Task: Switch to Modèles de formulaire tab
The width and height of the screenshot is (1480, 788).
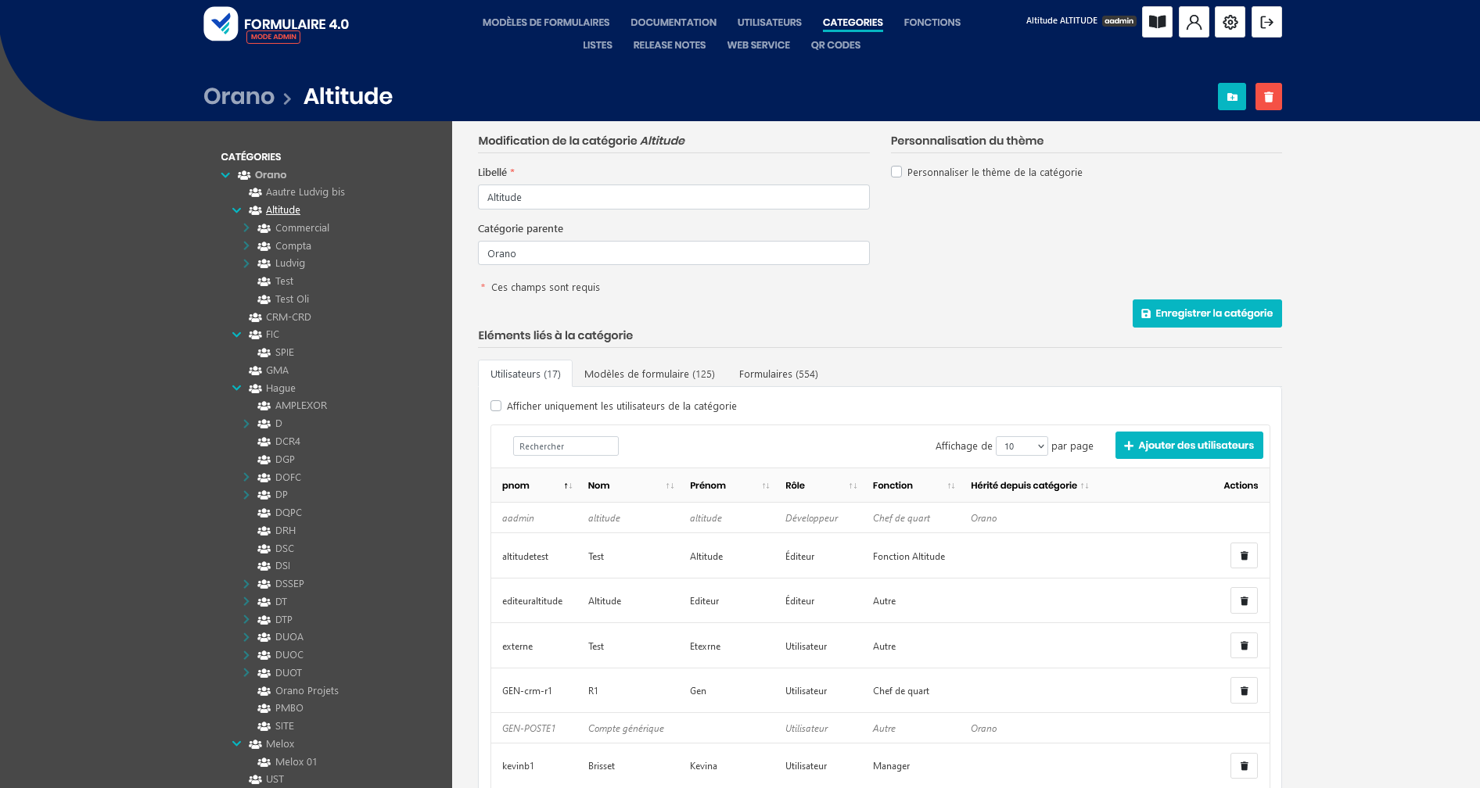Action: (649, 374)
